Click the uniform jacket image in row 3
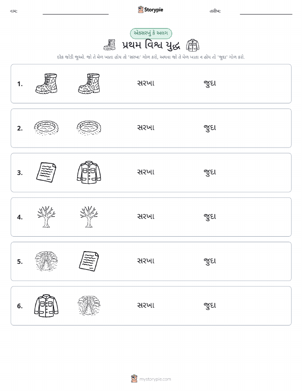 pyautogui.click(x=89, y=172)
